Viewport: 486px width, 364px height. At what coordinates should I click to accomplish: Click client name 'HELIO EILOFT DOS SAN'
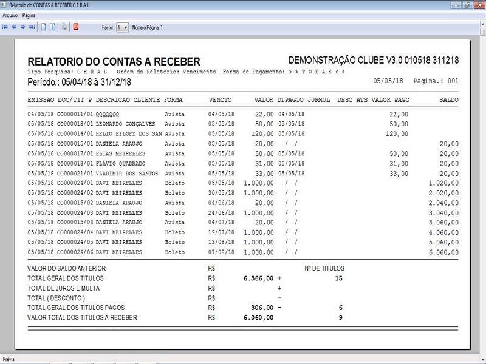[x=129, y=133]
